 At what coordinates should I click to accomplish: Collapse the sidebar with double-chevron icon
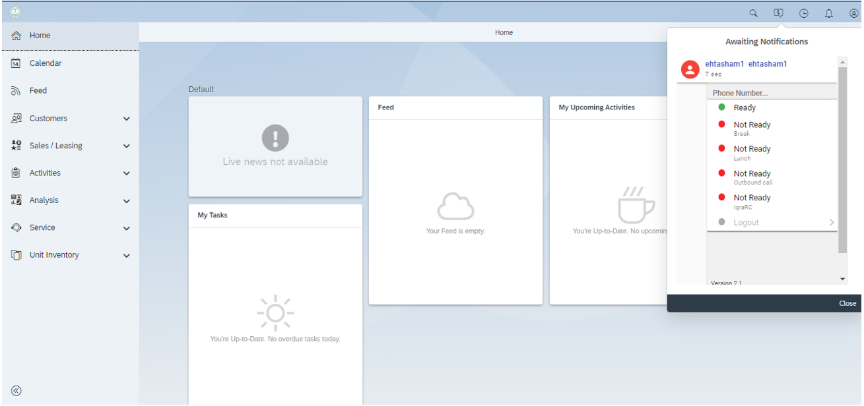click(x=17, y=391)
